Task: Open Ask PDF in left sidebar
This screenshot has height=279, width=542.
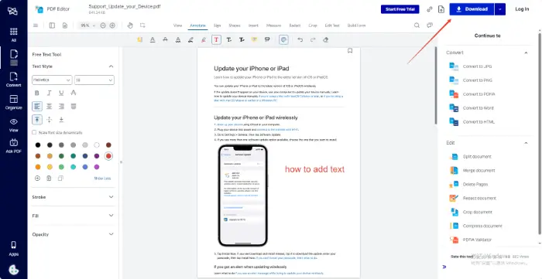Action: click(x=13, y=146)
